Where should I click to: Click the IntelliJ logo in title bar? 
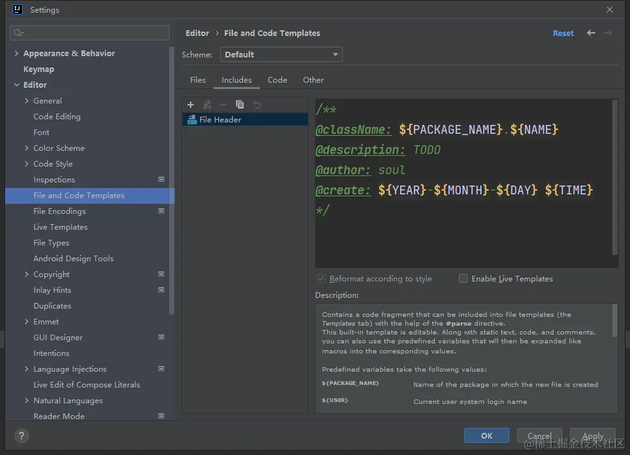tap(18, 9)
